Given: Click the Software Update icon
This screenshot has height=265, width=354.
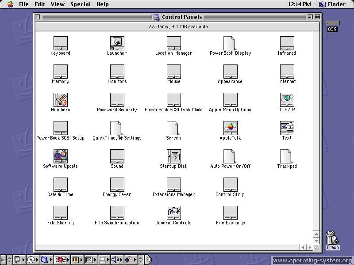Looking at the screenshot, I should pyautogui.click(x=61, y=156).
